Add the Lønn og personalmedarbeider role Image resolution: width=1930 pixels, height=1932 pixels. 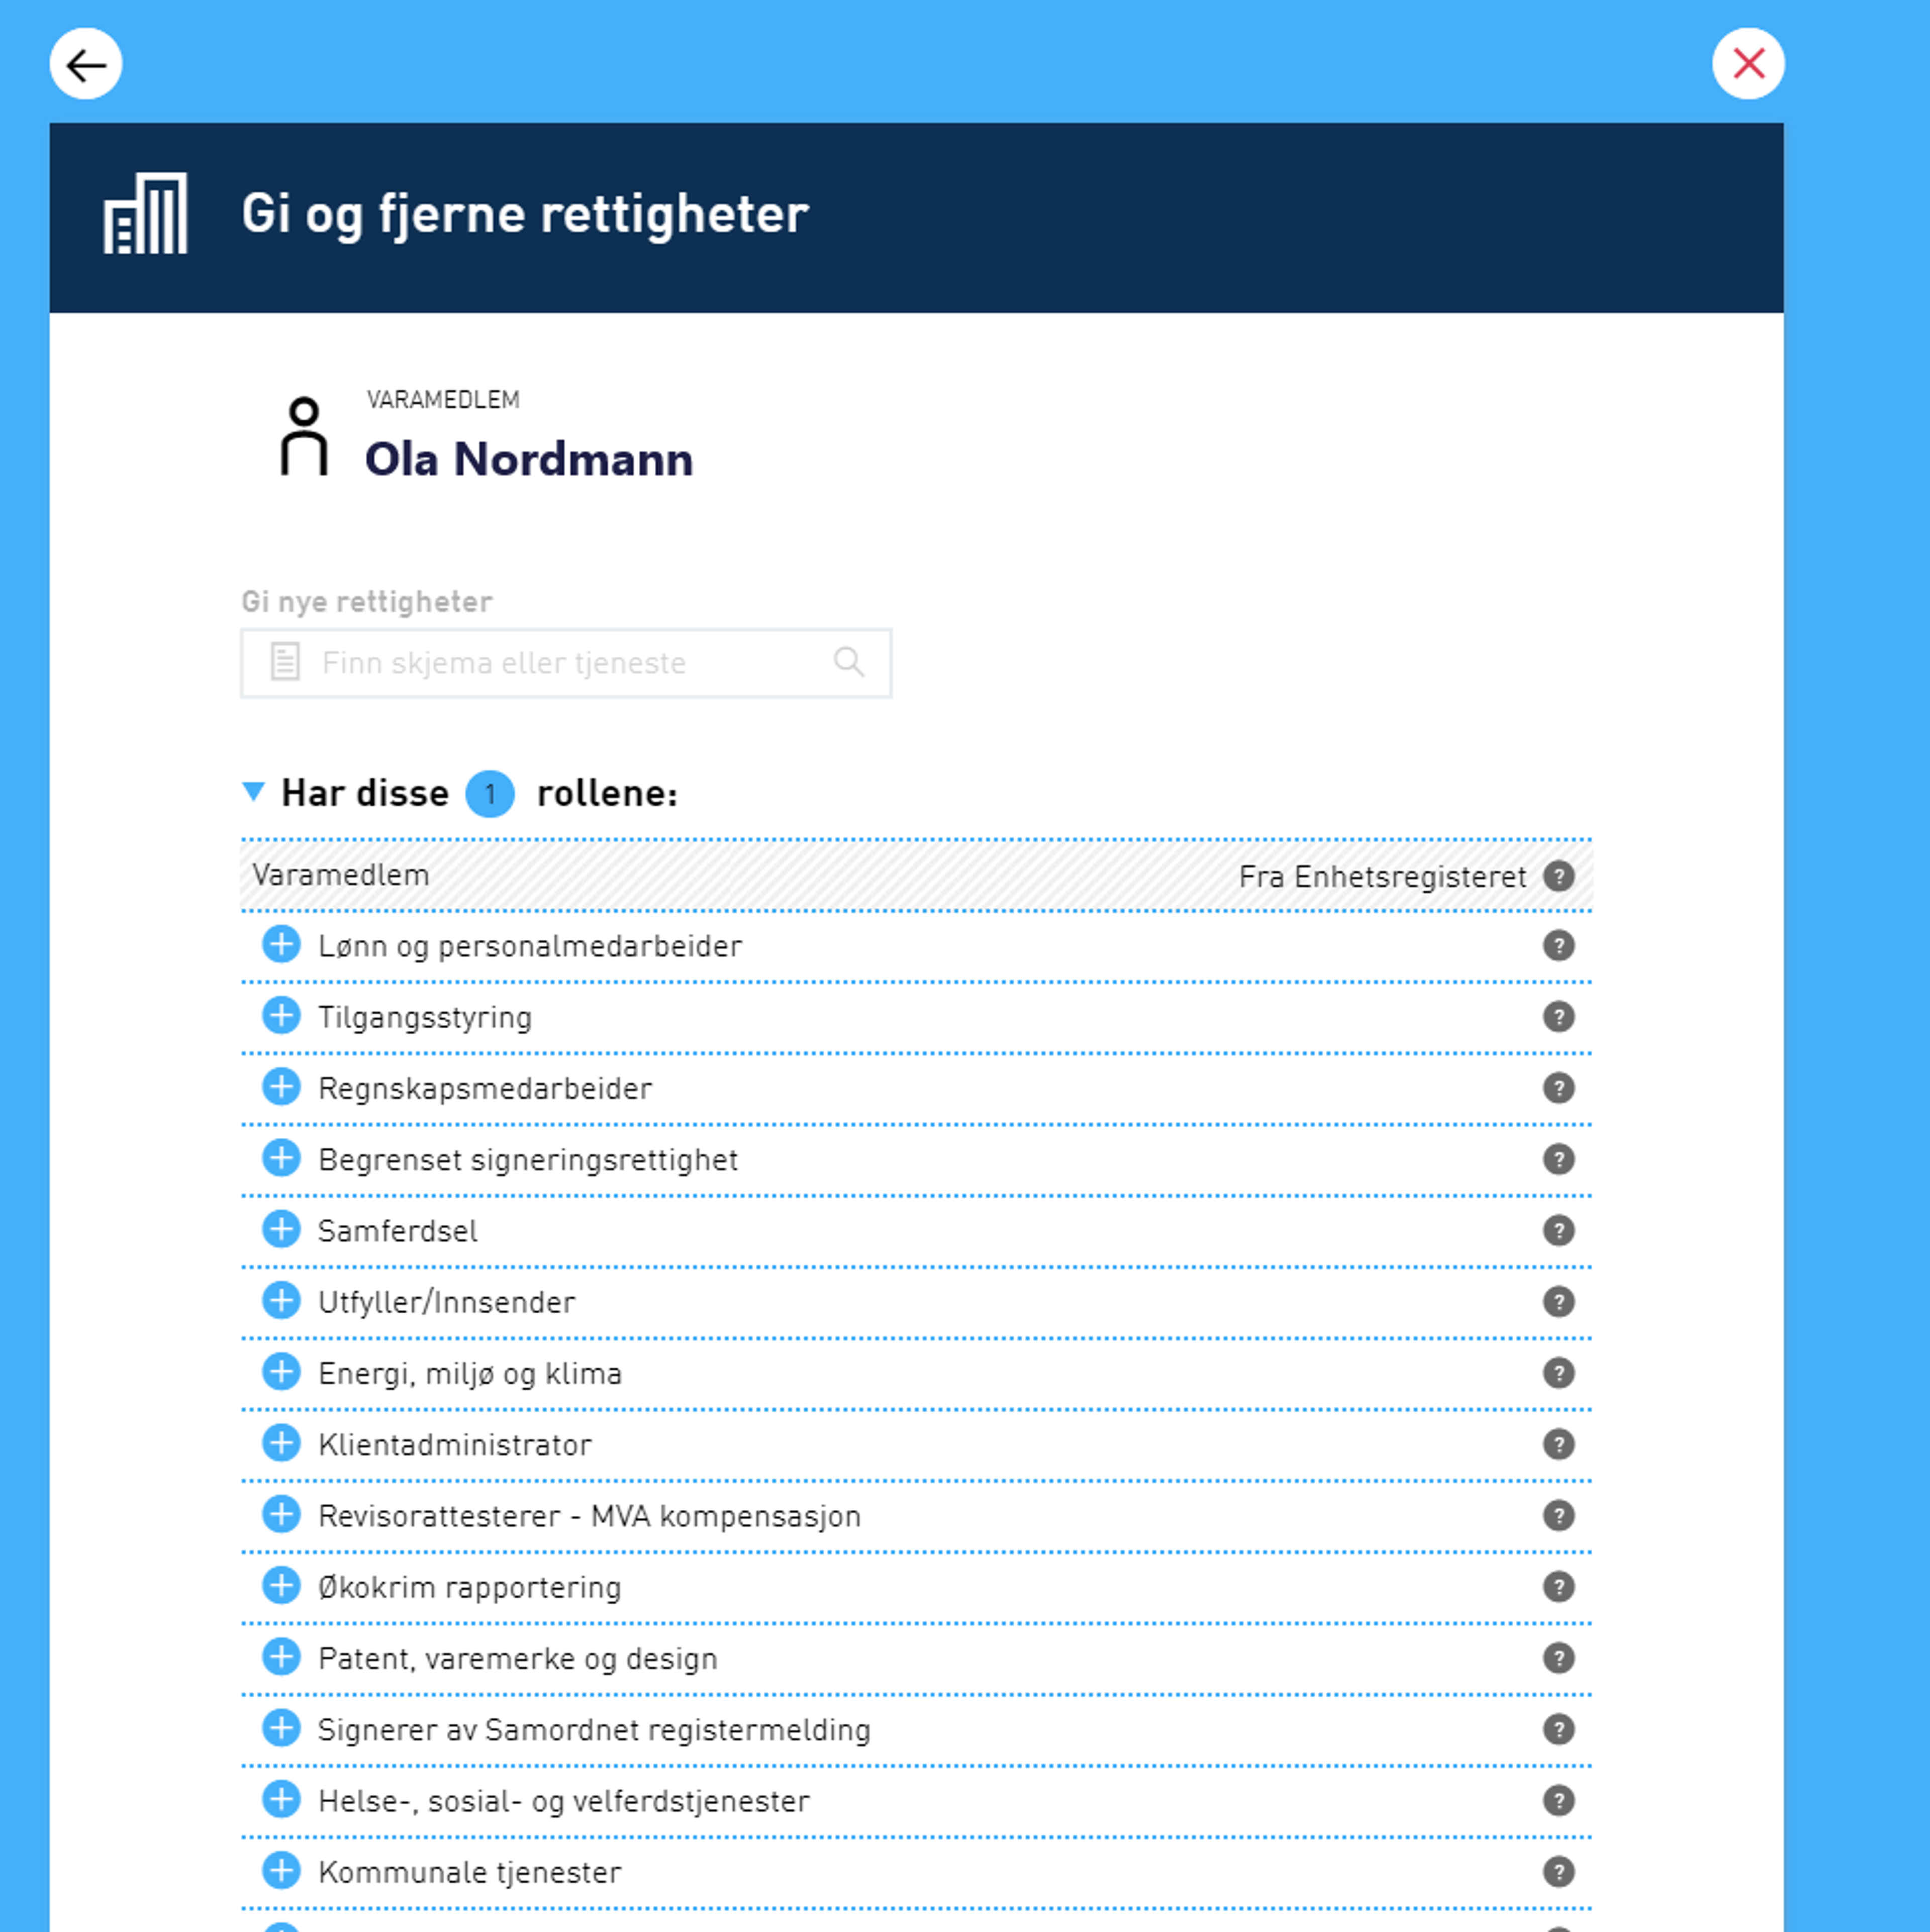[x=281, y=944]
